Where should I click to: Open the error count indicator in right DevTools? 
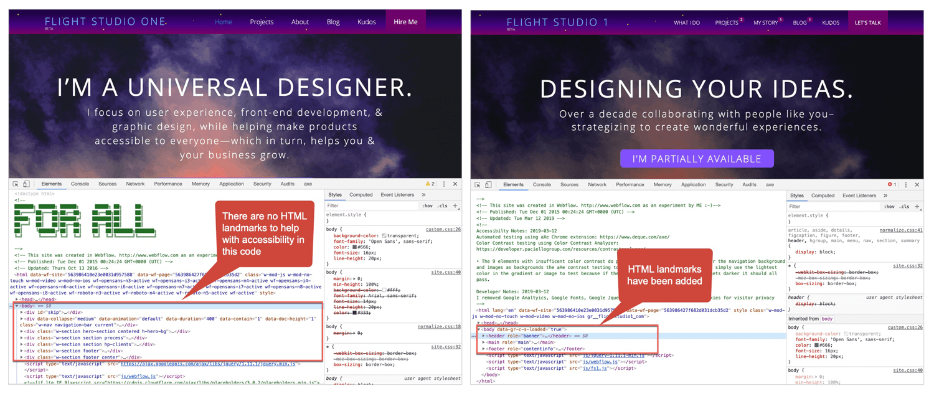(x=892, y=185)
